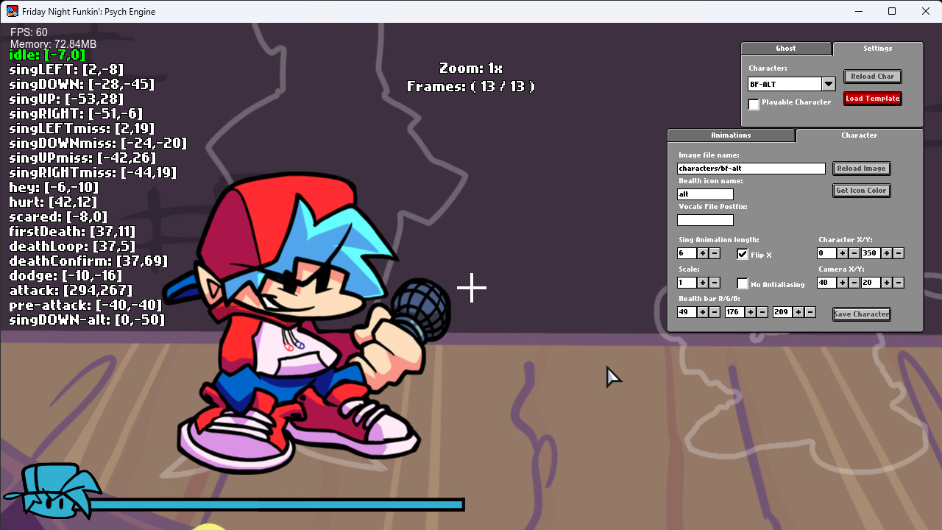
Task: Enable the No Antialiasing checkbox
Action: click(x=743, y=283)
